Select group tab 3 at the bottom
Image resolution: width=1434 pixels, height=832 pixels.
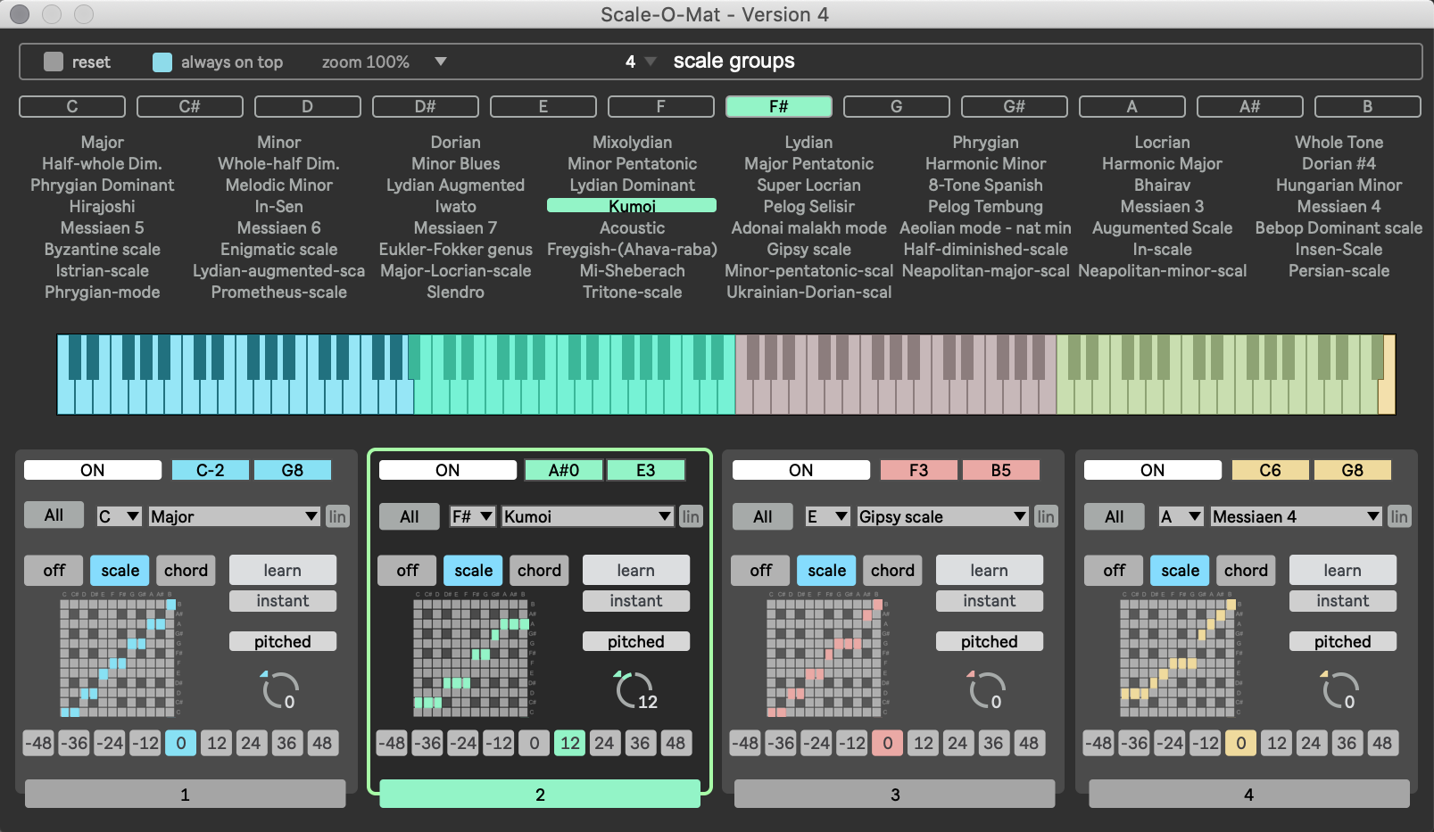pos(894,794)
